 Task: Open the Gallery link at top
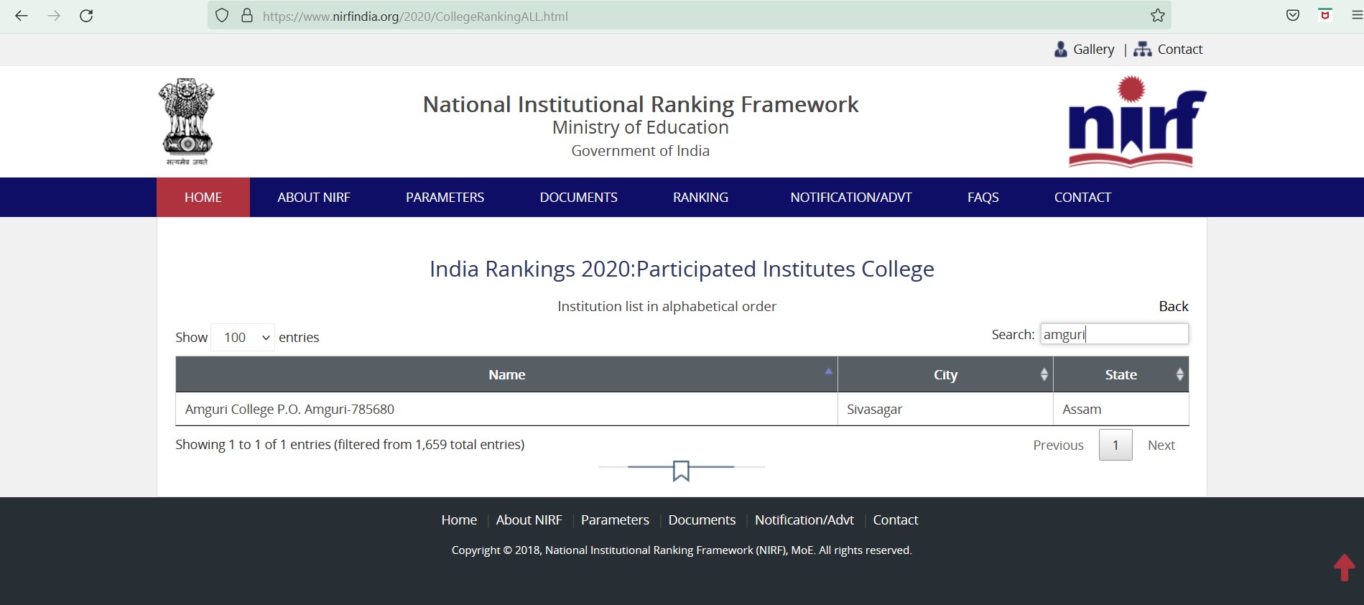coord(1092,50)
